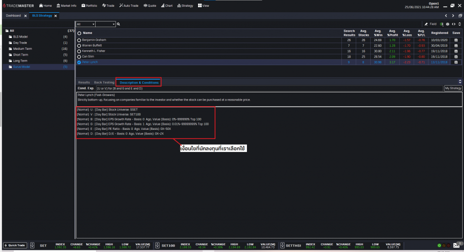
Task: Open the Market Info menu
Action: [66, 5]
